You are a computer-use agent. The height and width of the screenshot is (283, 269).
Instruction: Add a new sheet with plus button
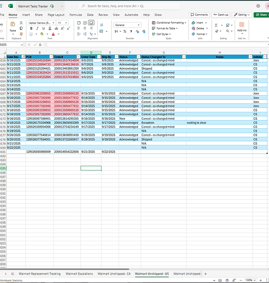(205, 274)
